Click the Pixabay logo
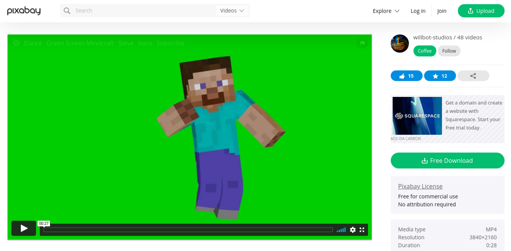Viewport: 511px width, 251px height. pos(24,11)
